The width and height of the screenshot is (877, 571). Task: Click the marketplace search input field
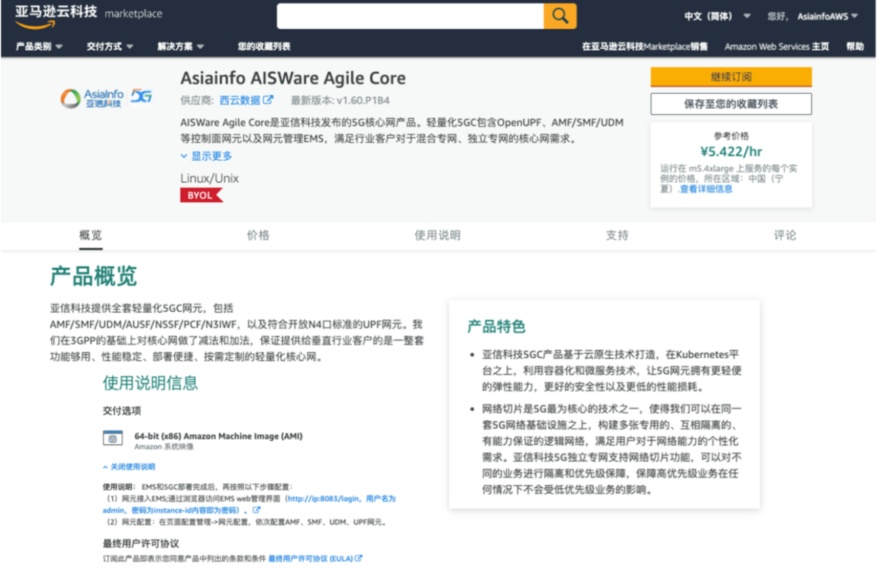tap(410, 16)
